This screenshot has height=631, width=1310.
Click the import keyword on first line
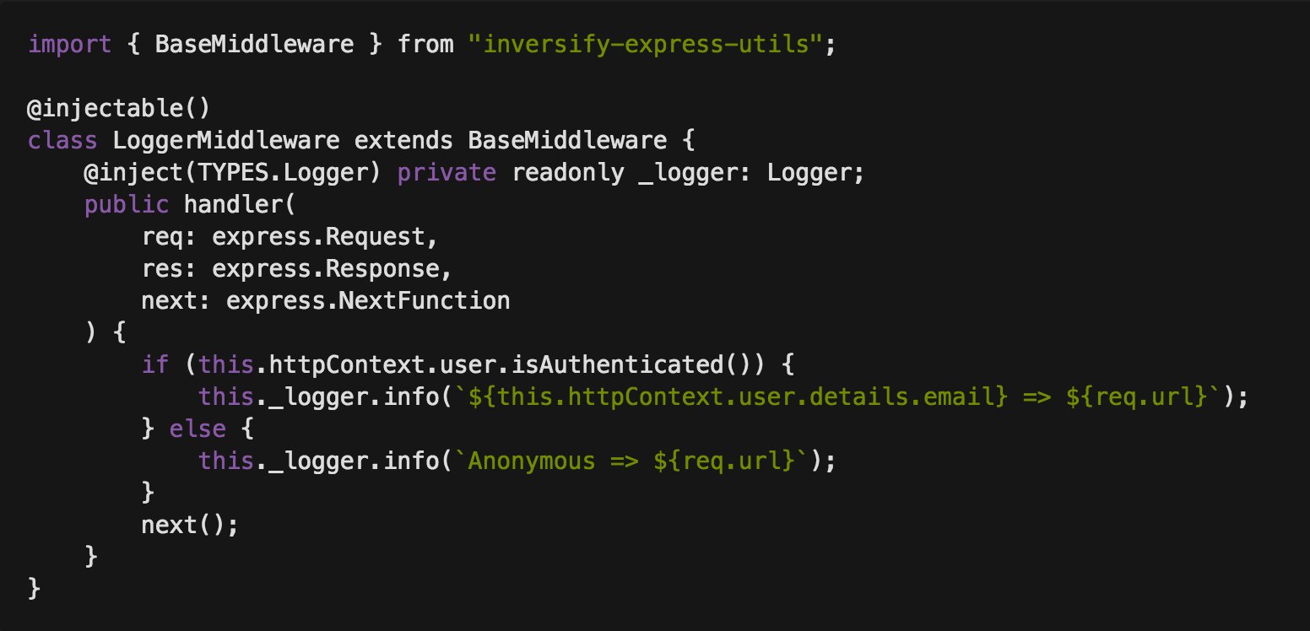[70, 44]
